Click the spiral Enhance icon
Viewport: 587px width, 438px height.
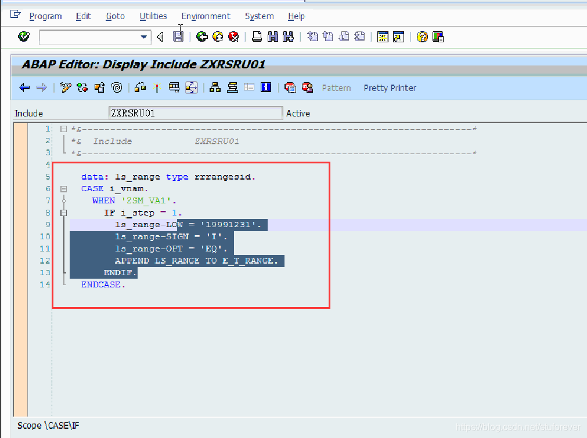(117, 87)
